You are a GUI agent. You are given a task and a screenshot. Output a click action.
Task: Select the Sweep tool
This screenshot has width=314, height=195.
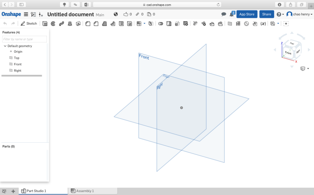[x=61, y=23]
